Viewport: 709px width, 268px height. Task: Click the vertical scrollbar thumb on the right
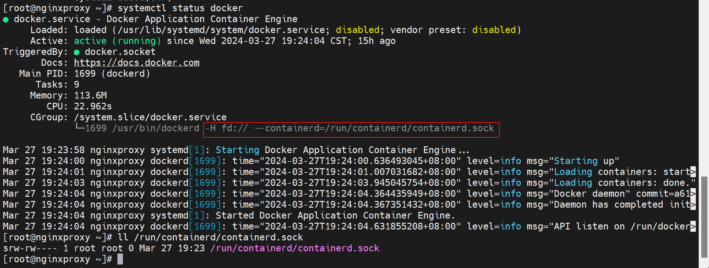[x=705, y=217]
